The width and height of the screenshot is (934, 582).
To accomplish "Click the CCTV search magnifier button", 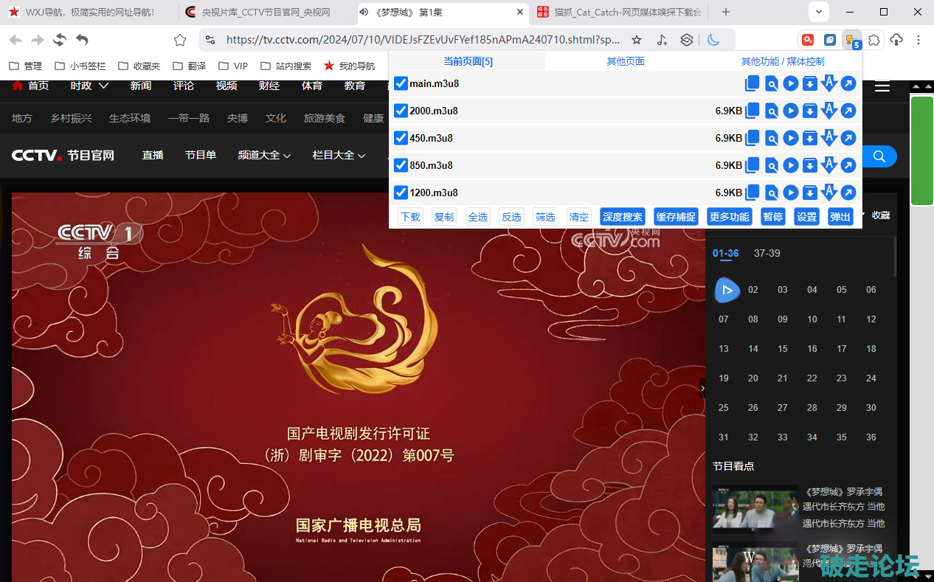I will (x=879, y=156).
